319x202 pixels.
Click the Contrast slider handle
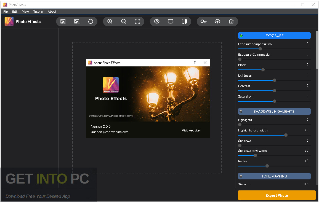coord(275,91)
